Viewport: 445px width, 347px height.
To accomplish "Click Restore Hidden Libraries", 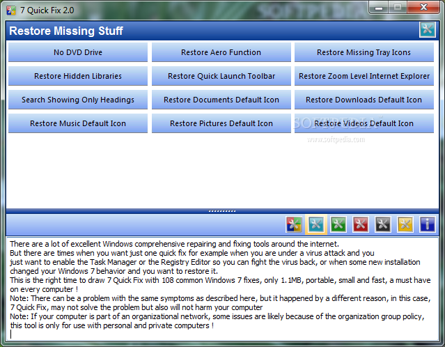I will tap(78, 76).
